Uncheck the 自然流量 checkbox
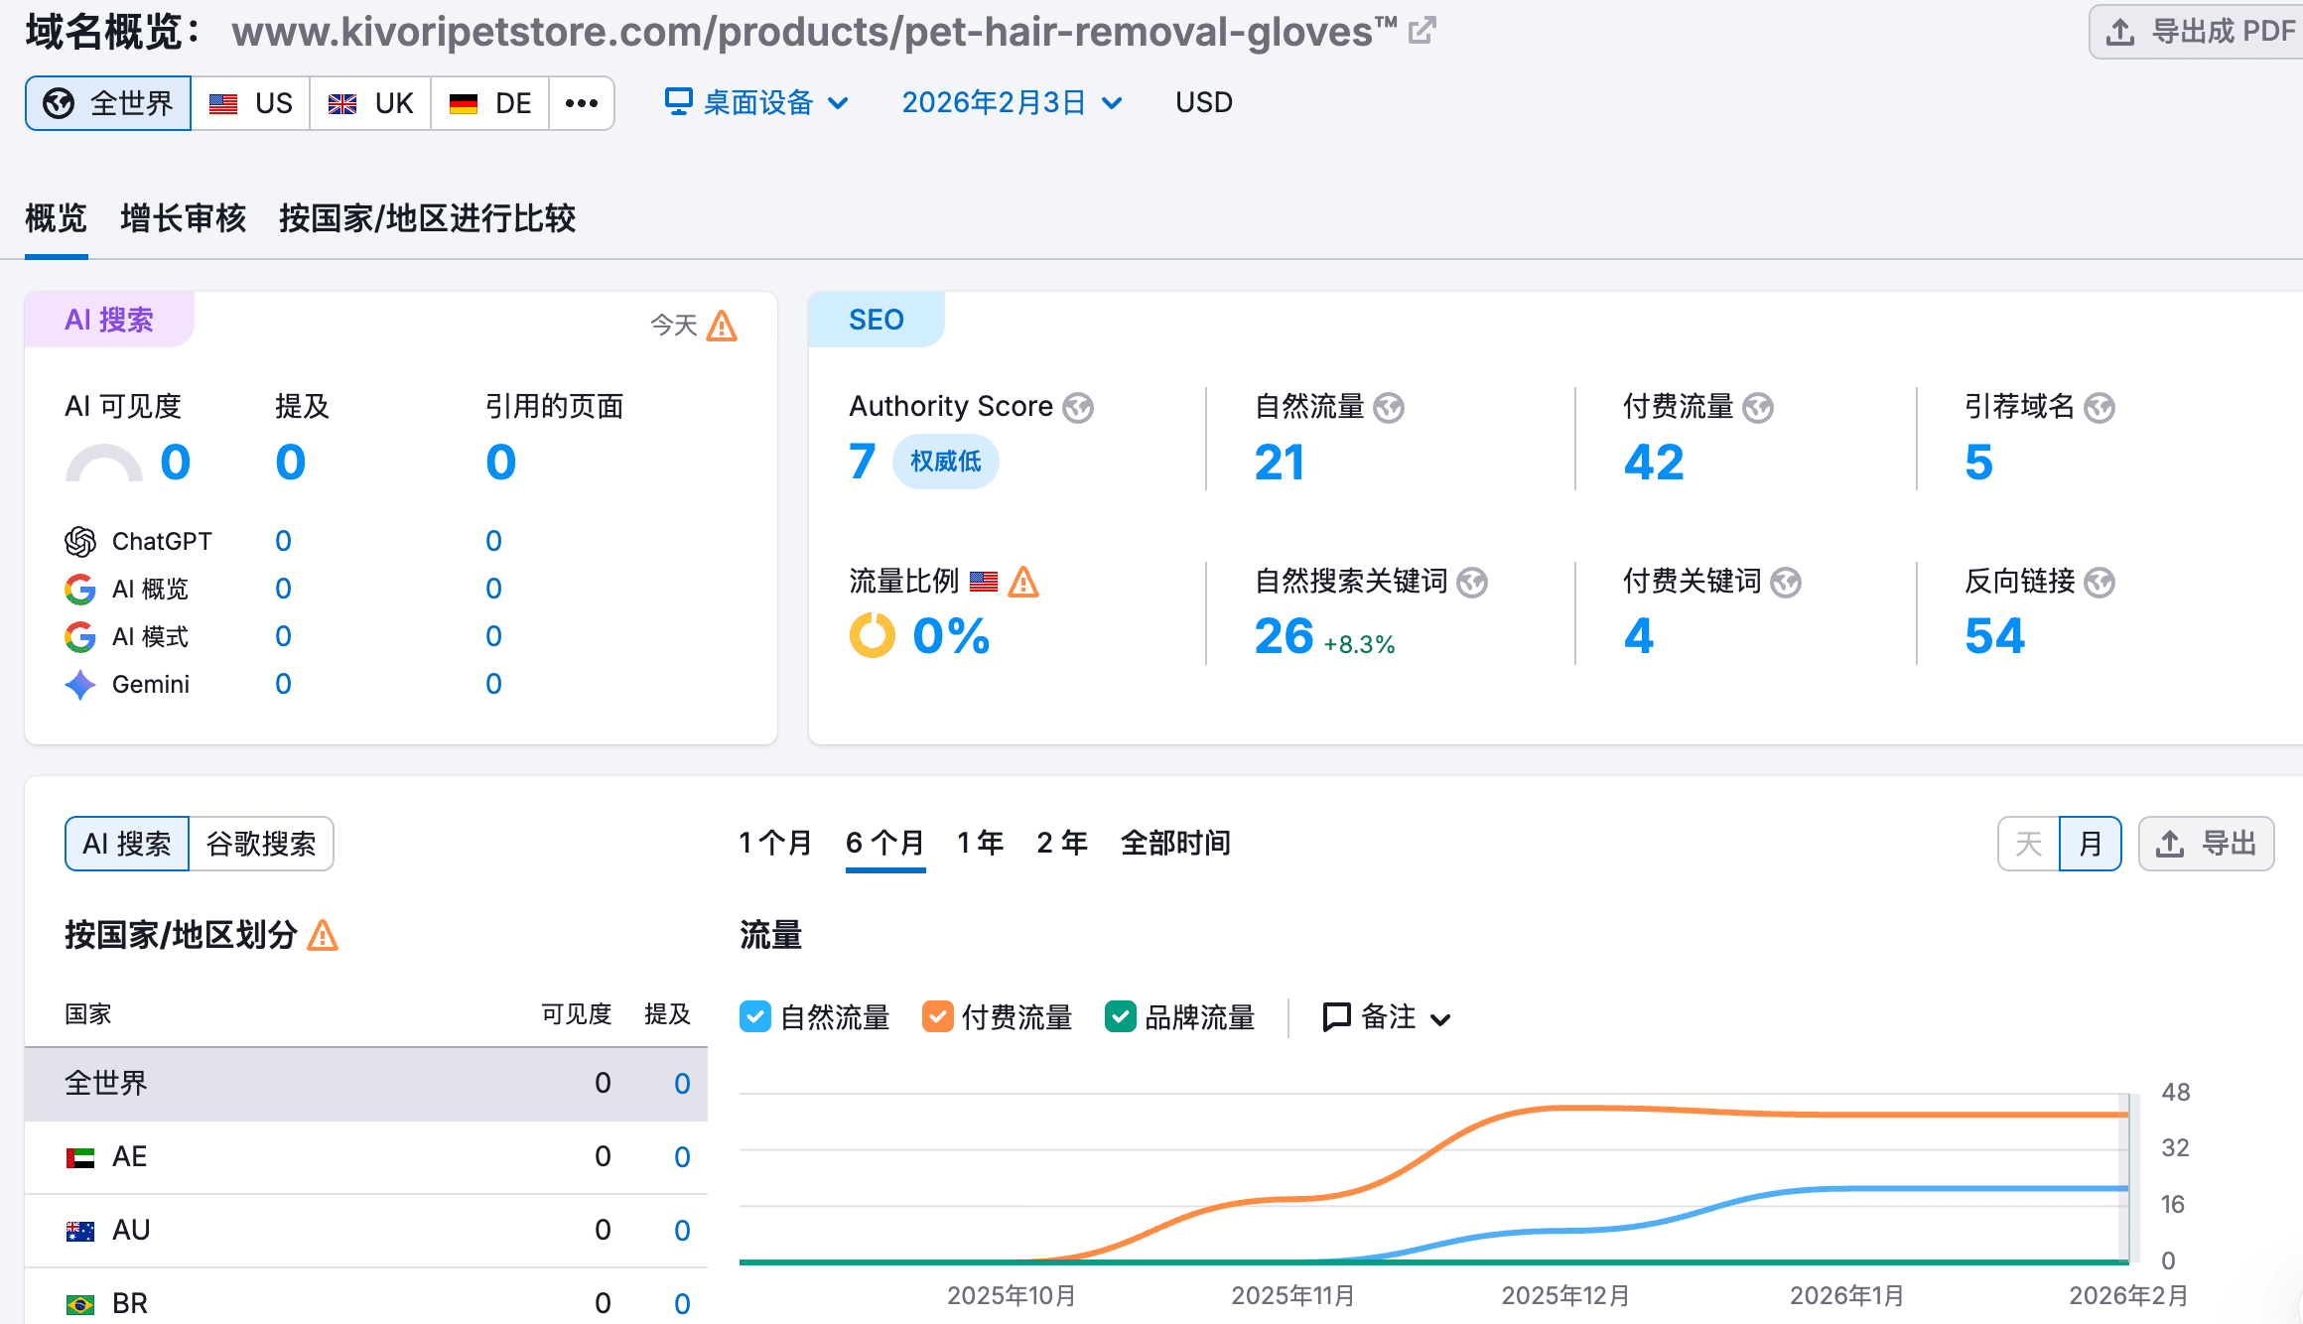This screenshot has height=1324, width=2303. [755, 1017]
